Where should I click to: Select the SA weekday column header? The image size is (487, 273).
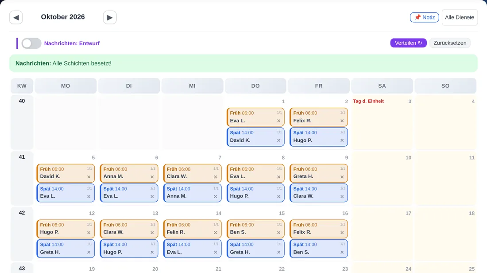tap(382, 86)
